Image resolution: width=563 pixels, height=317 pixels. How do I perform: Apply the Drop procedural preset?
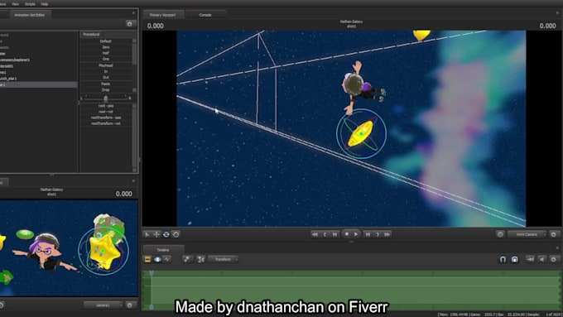pyautogui.click(x=106, y=89)
